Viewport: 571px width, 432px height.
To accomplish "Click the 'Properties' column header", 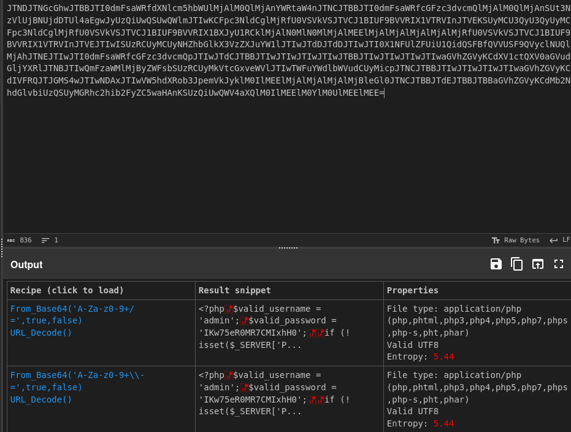I will click(x=412, y=290).
